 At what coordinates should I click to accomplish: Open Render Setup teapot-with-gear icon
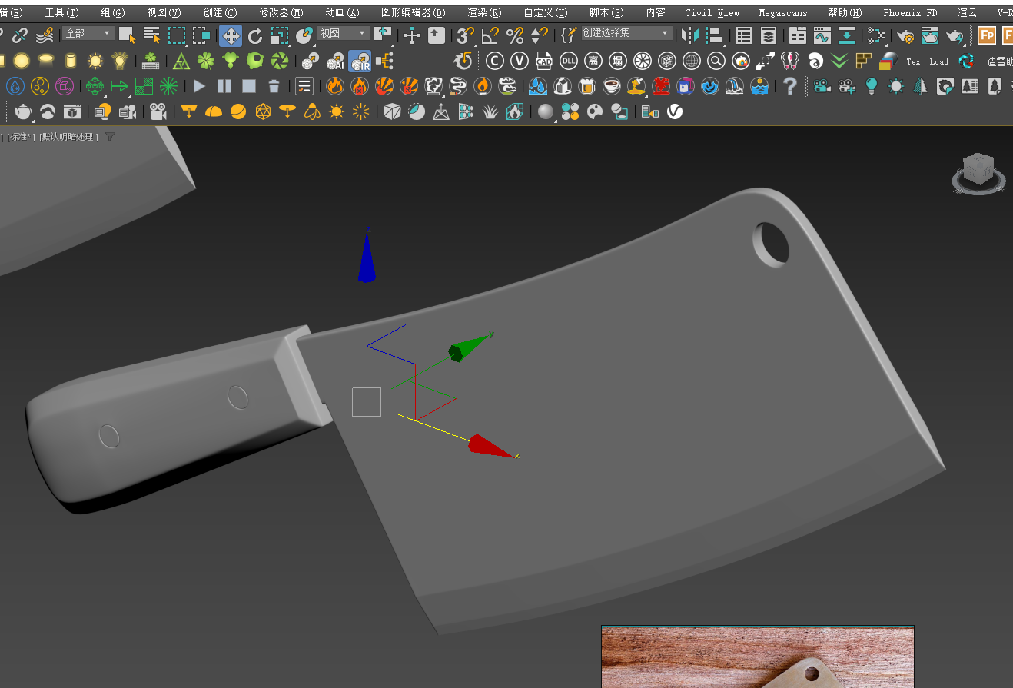[905, 35]
